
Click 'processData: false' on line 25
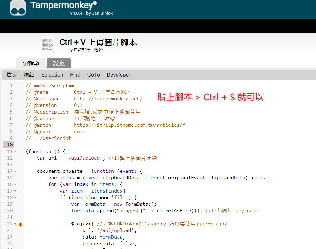[x=108, y=244]
